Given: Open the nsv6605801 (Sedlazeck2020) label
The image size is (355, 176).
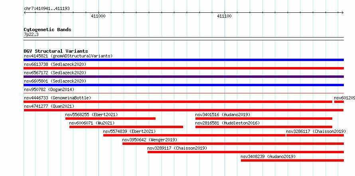Looking at the screenshot, I should tap(55, 81).
